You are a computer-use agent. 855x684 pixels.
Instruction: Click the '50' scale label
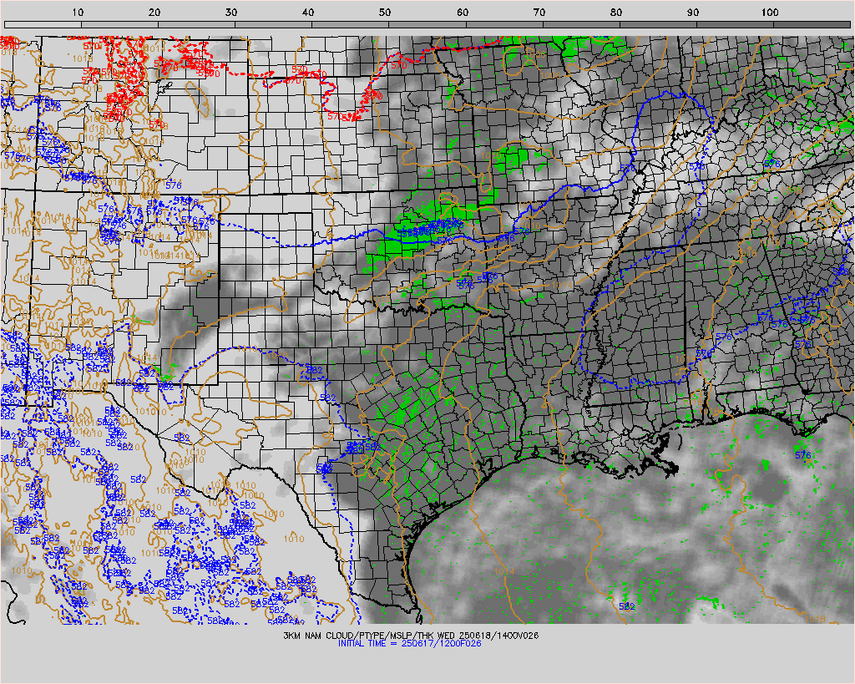click(385, 13)
